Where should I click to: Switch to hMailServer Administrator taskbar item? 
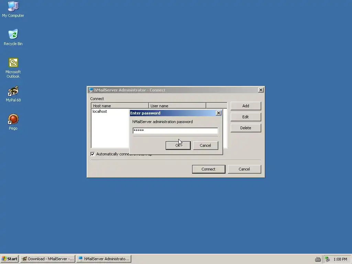point(104,259)
